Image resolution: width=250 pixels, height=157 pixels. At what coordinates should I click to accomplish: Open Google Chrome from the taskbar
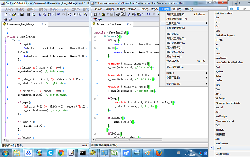click(61, 153)
